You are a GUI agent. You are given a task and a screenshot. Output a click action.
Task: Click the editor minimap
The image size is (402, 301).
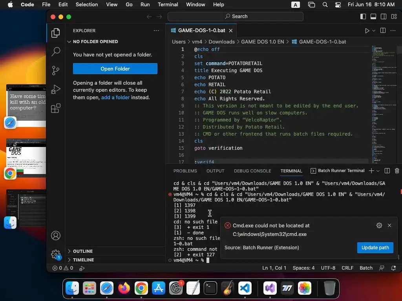pyautogui.click(x=384, y=104)
